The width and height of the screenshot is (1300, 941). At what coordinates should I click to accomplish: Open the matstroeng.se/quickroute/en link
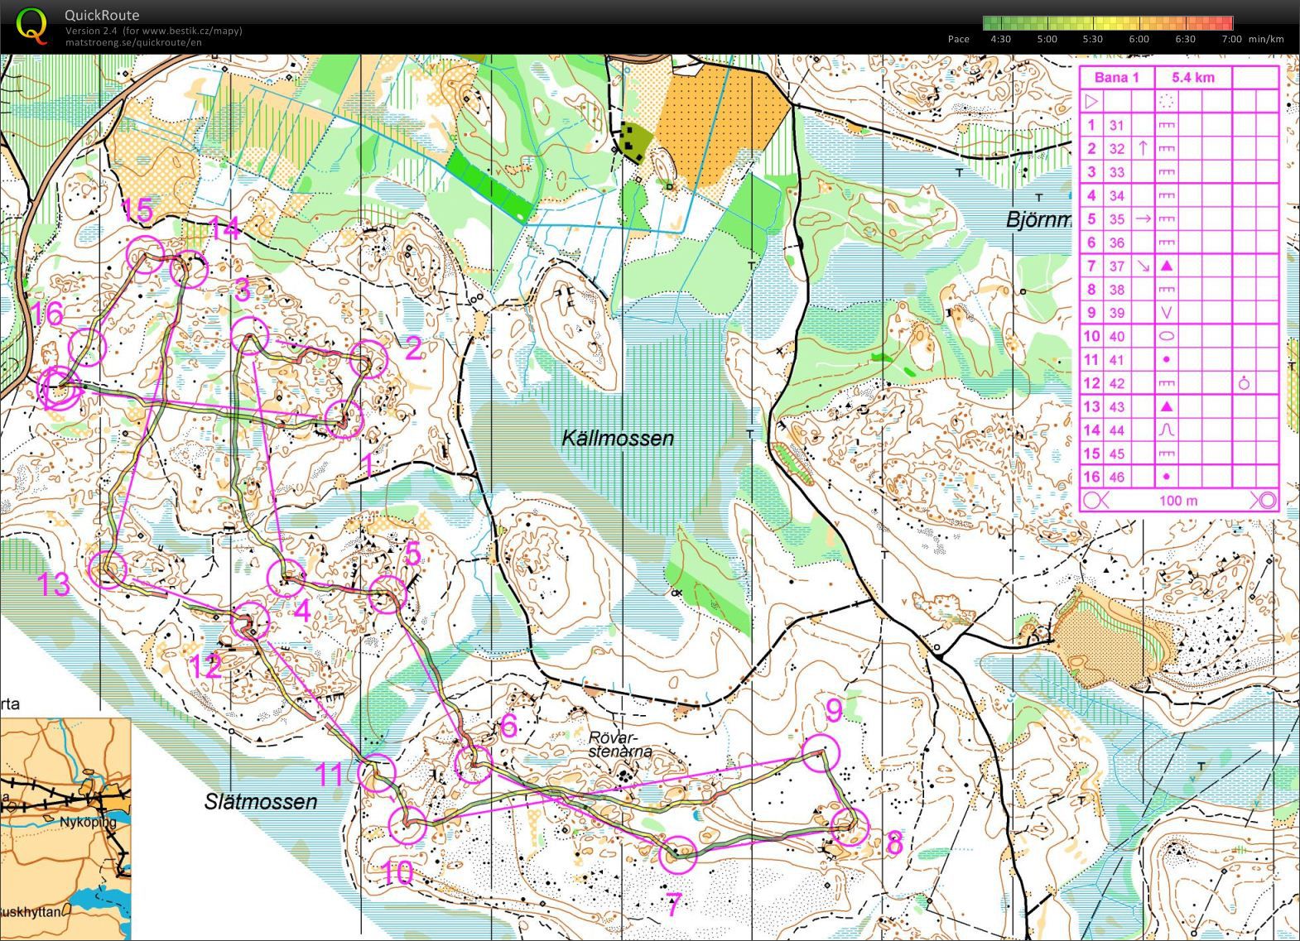(x=132, y=42)
